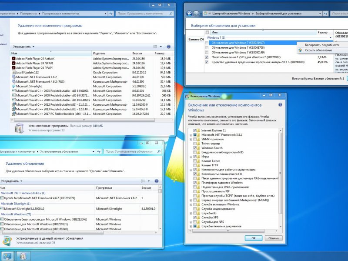Click Programs breadcrumb in Programs address bar
Image resolution: width=348 pixels, height=261 pixels.
coord(28,13)
